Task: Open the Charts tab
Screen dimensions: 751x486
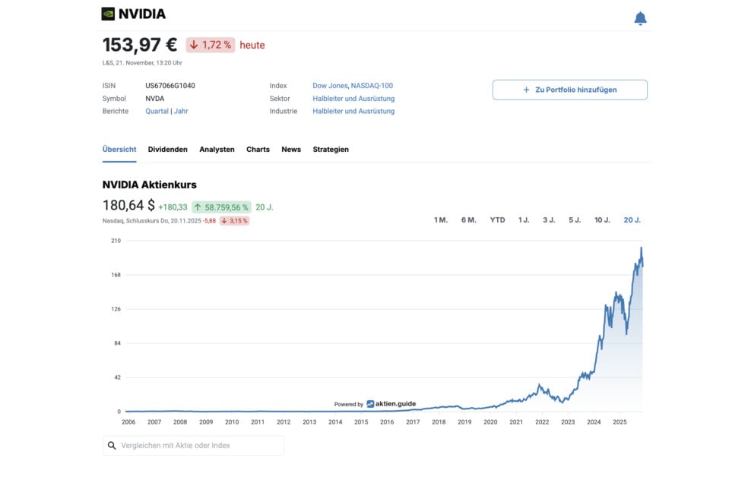Action: click(258, 150)
